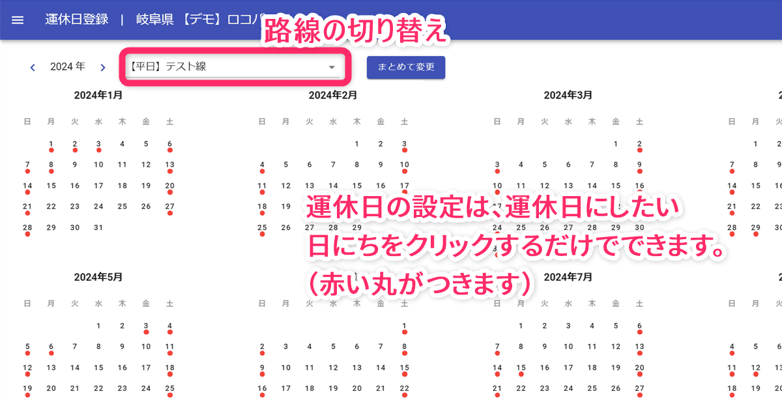
Task: Select January 31 in the 2024年1月 calendar
Action: (x=98, y=227)
